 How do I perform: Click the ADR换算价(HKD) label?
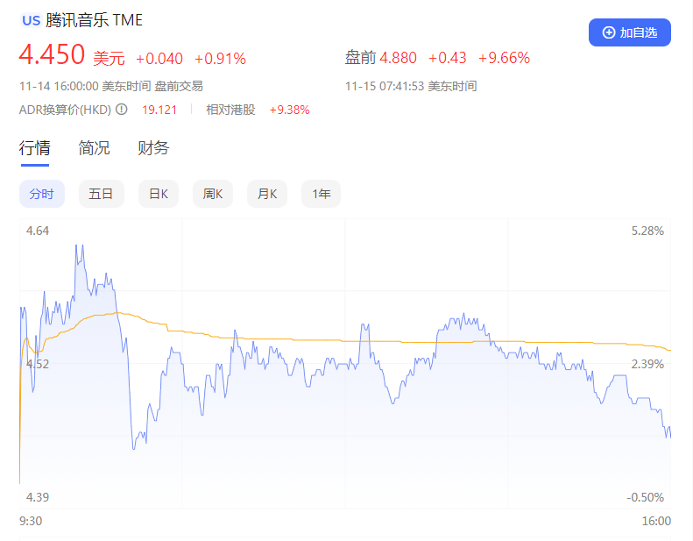pos(65,110)
